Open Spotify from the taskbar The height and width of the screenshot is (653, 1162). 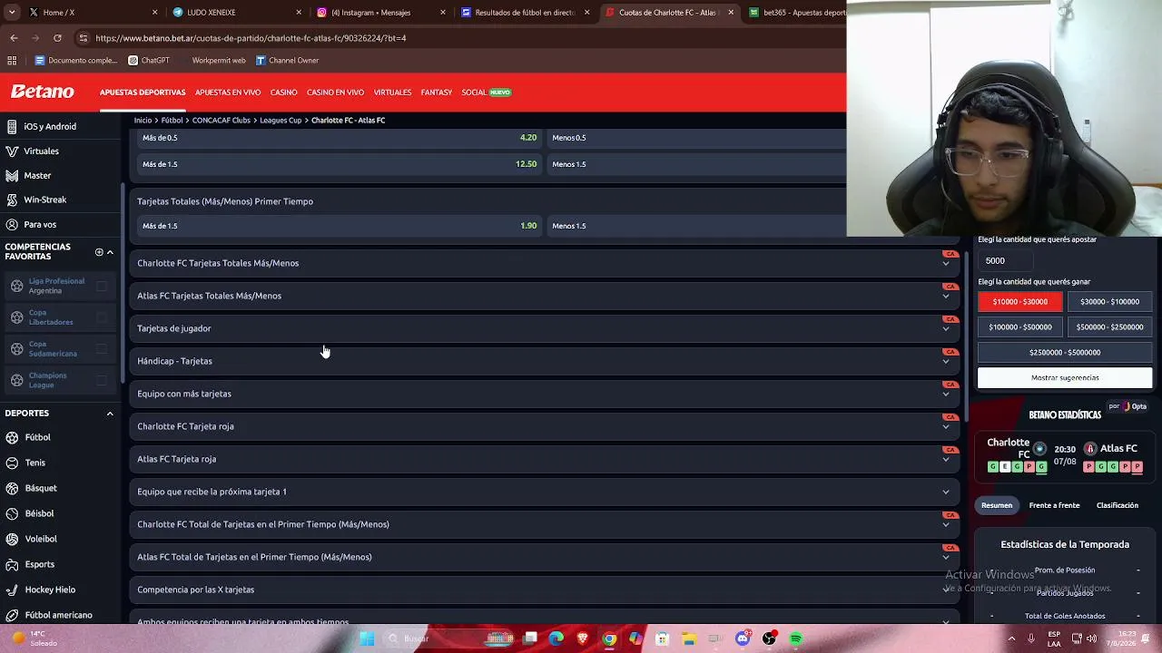coord(796,638)
